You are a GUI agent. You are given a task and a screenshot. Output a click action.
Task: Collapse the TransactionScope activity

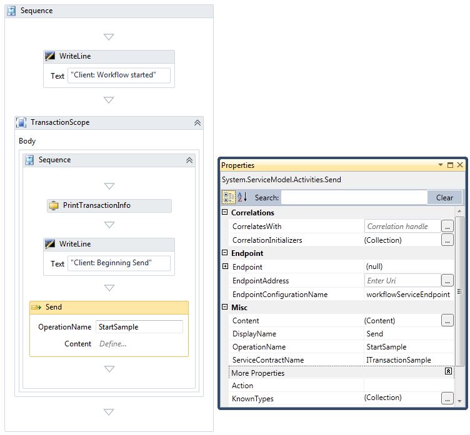pyautogui.click(x=197, y=123)
